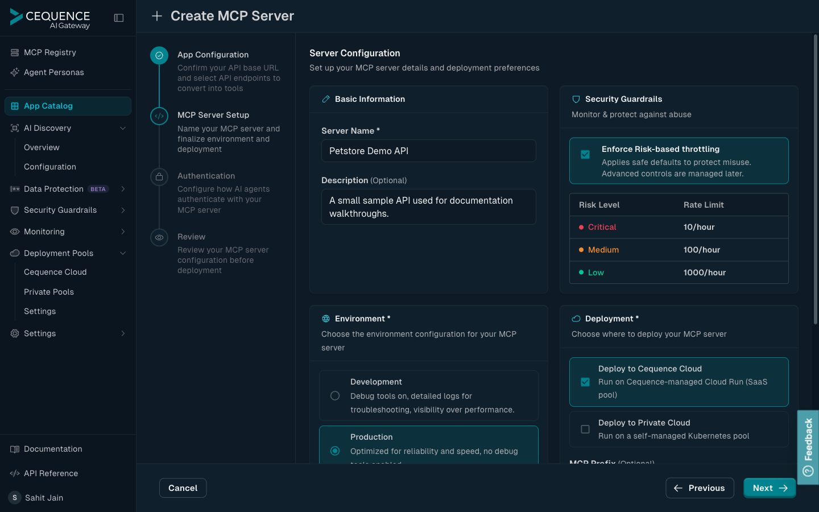Click the API Reference code icon
This screenshot has width=819, height=512.
[15, 473]
